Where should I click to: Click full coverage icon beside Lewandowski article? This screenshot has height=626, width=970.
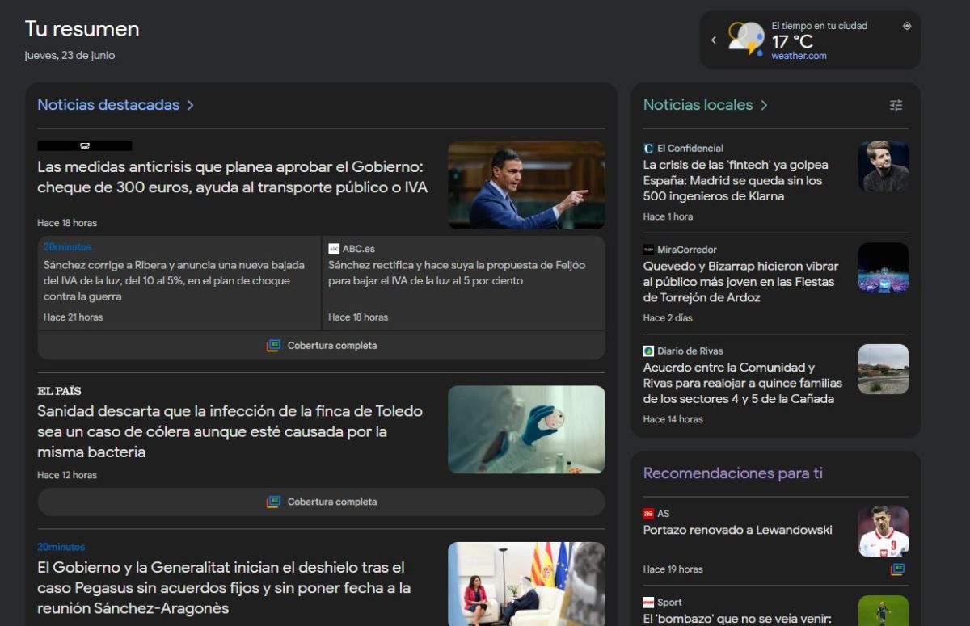click(897, 569)
